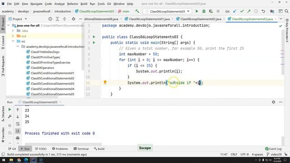The width and height of the screenshot is (290, 163).
Task: Open Git tool window at bottom bar
Action: coord(12,149)
